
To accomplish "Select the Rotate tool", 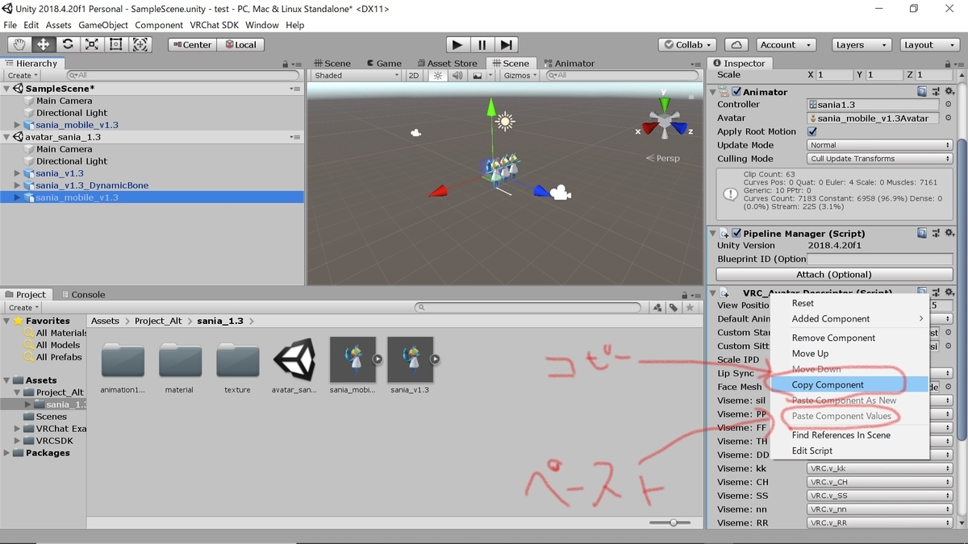I will (68, 44).
